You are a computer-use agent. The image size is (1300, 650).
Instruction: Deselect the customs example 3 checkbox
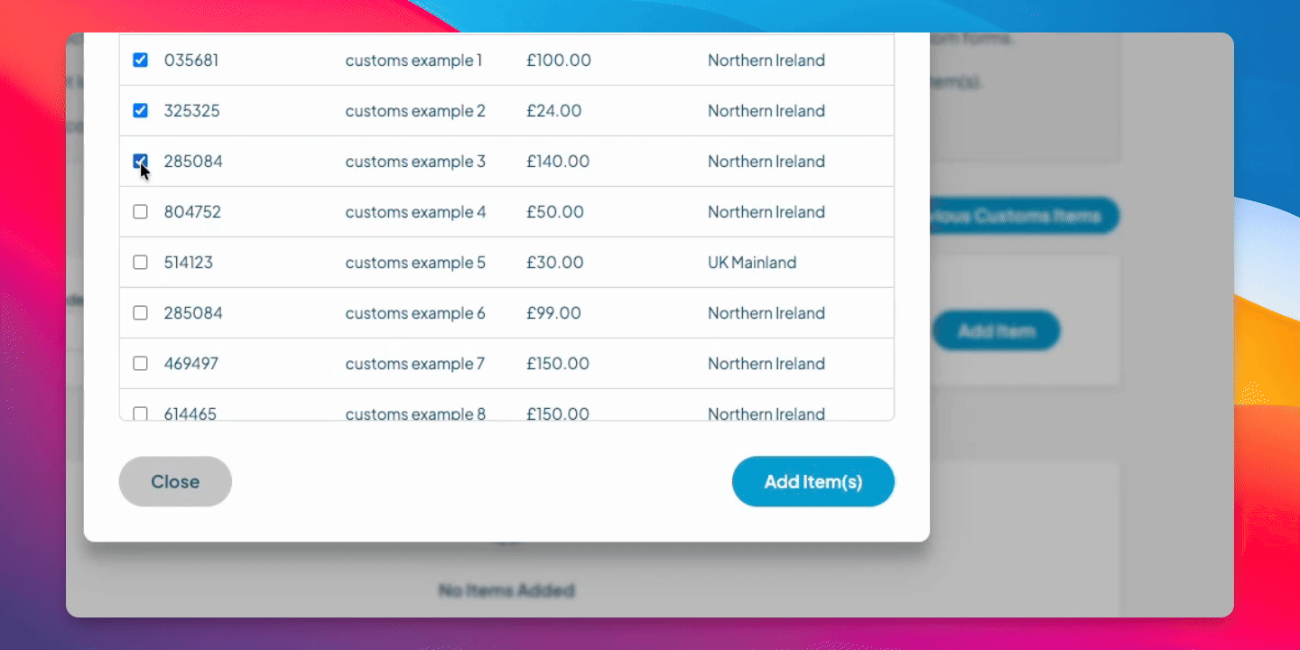[x=140, y=162]
